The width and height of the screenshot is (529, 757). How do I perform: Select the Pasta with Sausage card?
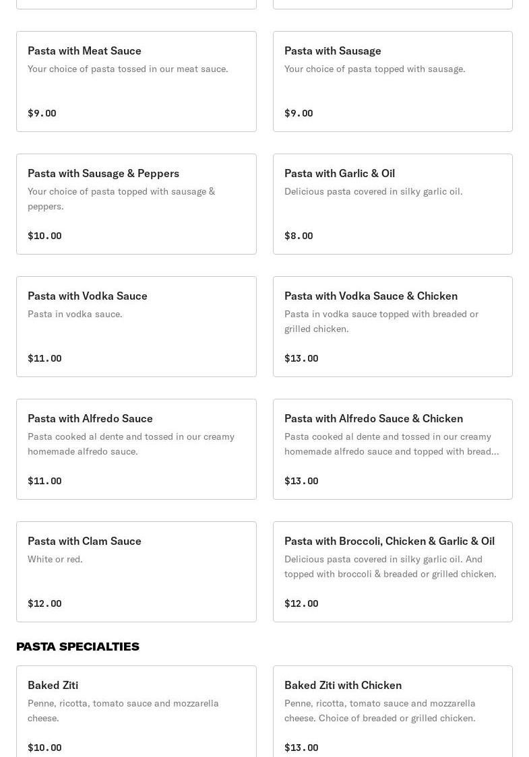point(392,81)
